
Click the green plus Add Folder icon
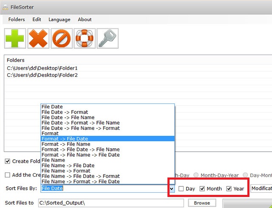tap(15, 39)
